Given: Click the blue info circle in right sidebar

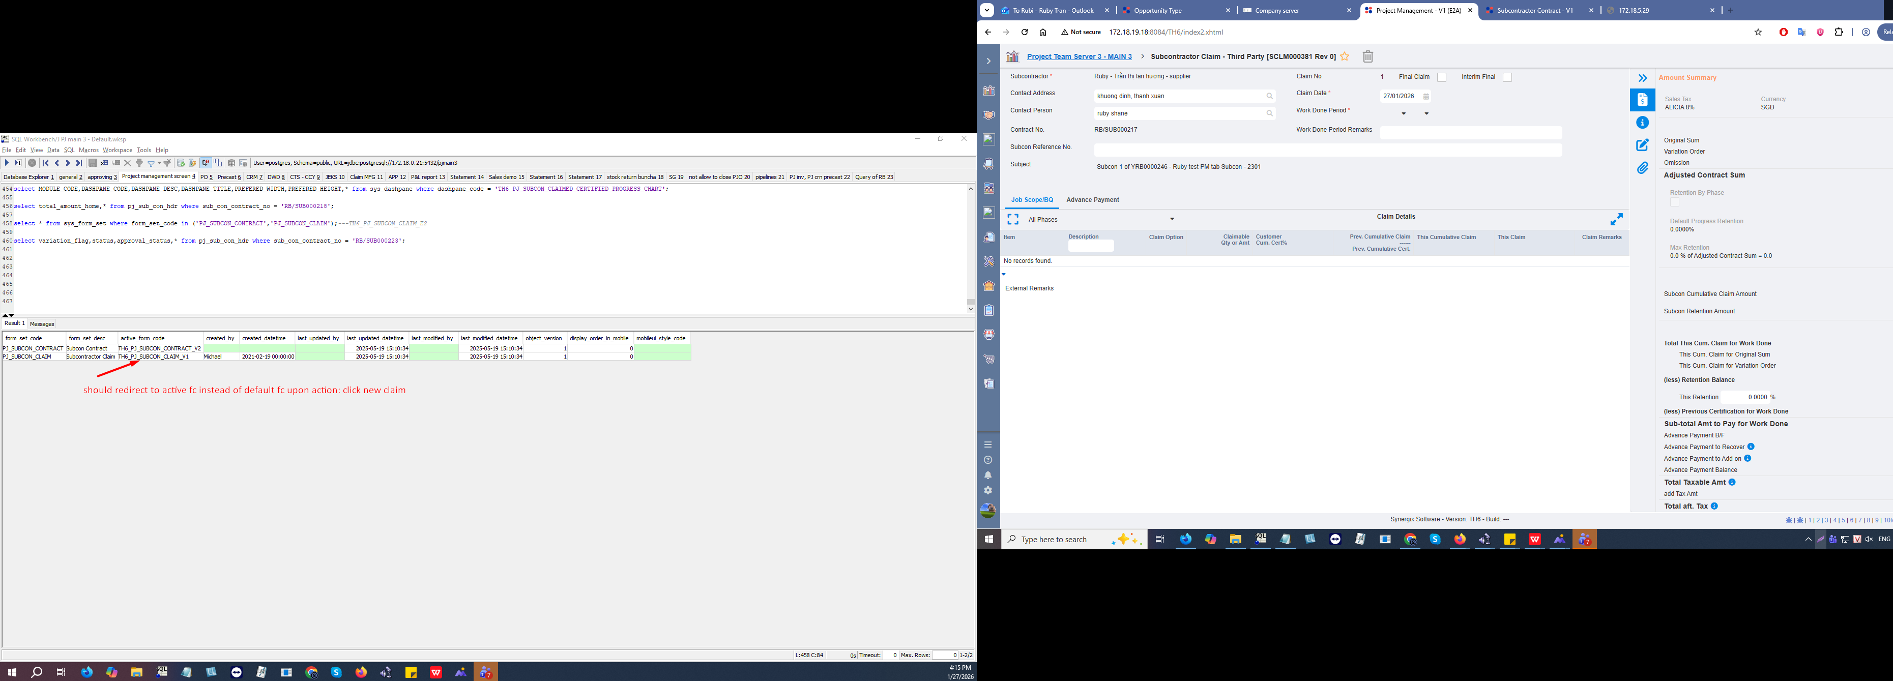Looking at the screenshot, I should 1642,123.
